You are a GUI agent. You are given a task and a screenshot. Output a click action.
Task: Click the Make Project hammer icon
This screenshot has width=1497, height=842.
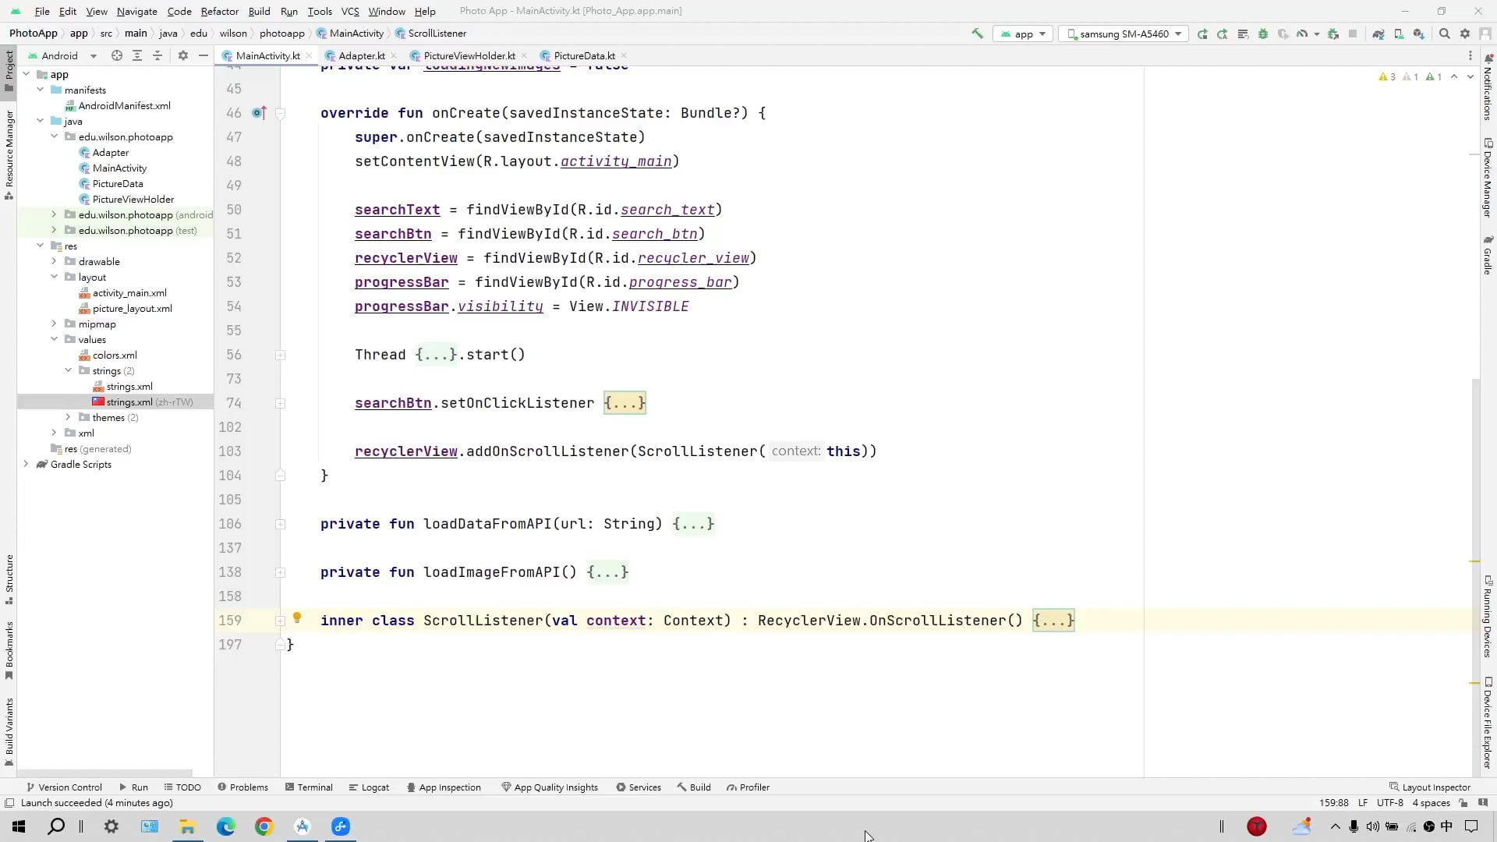coord(977,34)
